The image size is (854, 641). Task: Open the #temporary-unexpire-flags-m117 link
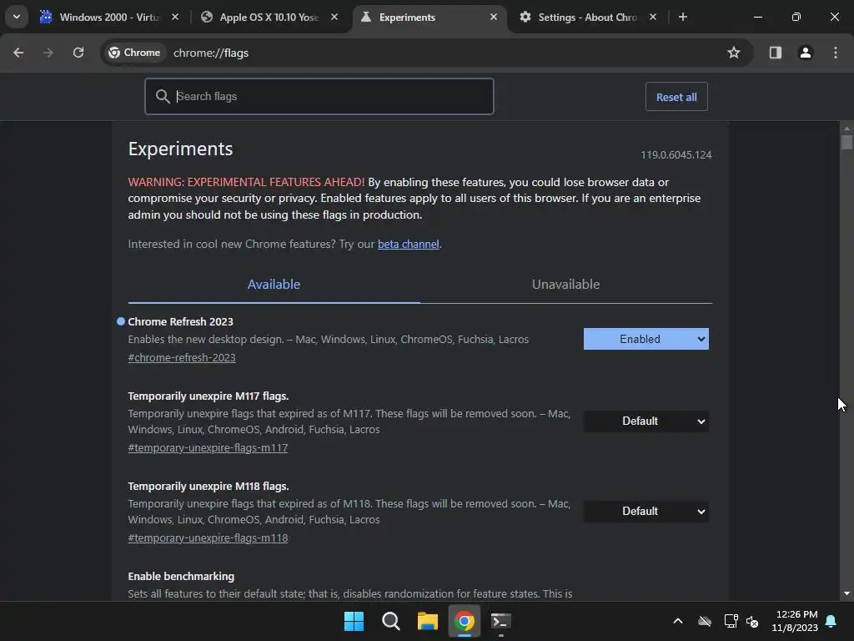208,448
